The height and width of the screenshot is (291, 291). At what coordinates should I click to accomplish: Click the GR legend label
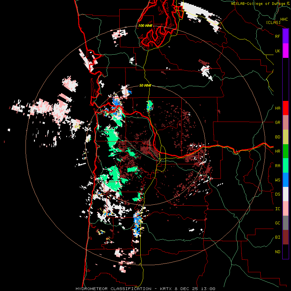point(277,123)
